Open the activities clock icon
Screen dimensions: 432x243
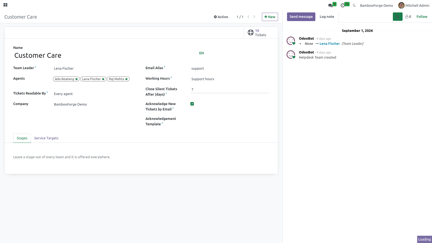(343, 5)
